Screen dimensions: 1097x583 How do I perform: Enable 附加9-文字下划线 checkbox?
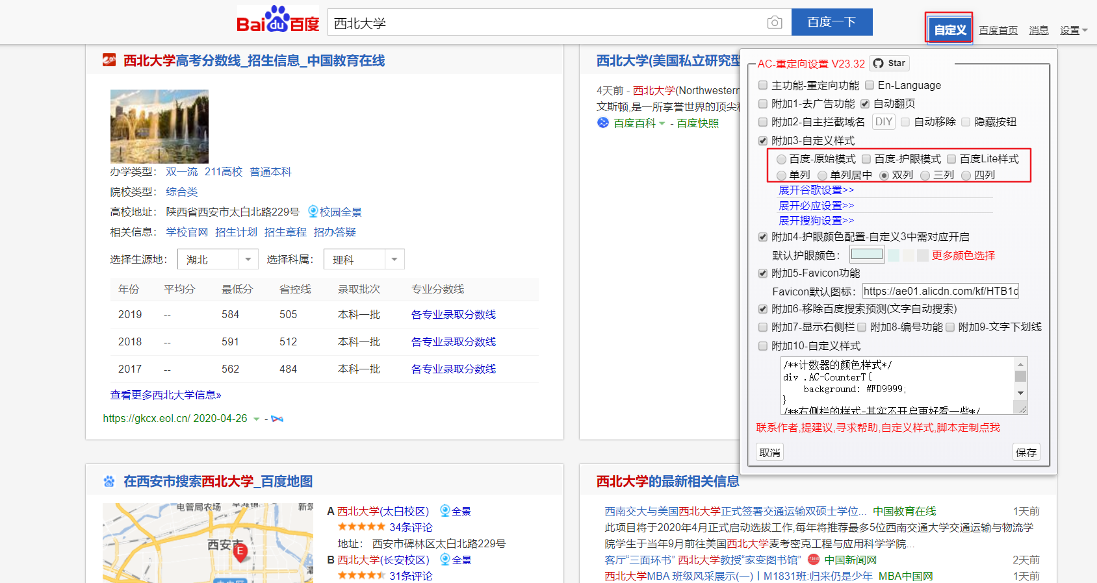click(x=950, y=327)
